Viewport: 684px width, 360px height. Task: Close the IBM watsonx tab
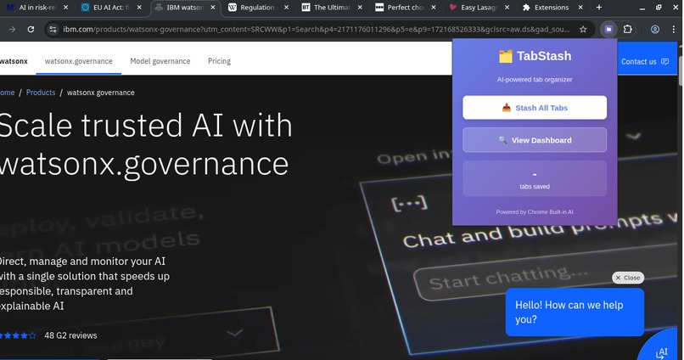[x=213, y=8]
